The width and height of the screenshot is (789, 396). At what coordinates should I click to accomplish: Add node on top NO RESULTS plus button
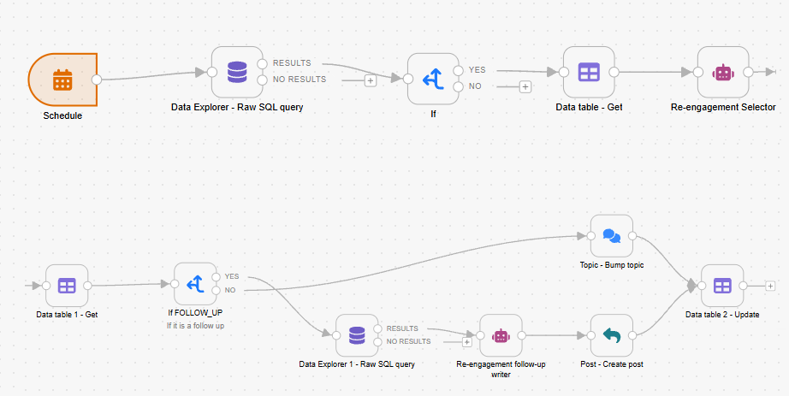[371, 80]
